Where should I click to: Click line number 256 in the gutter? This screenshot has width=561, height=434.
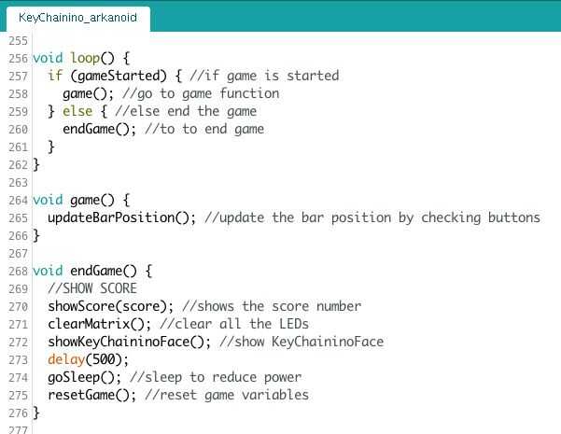16,58
